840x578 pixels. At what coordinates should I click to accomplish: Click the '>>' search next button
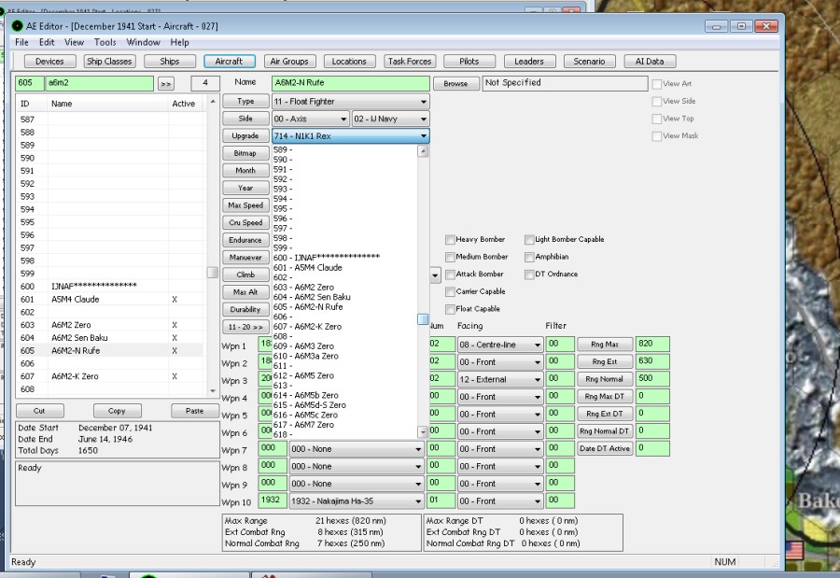pyautogui.click(x=166, y=84)
